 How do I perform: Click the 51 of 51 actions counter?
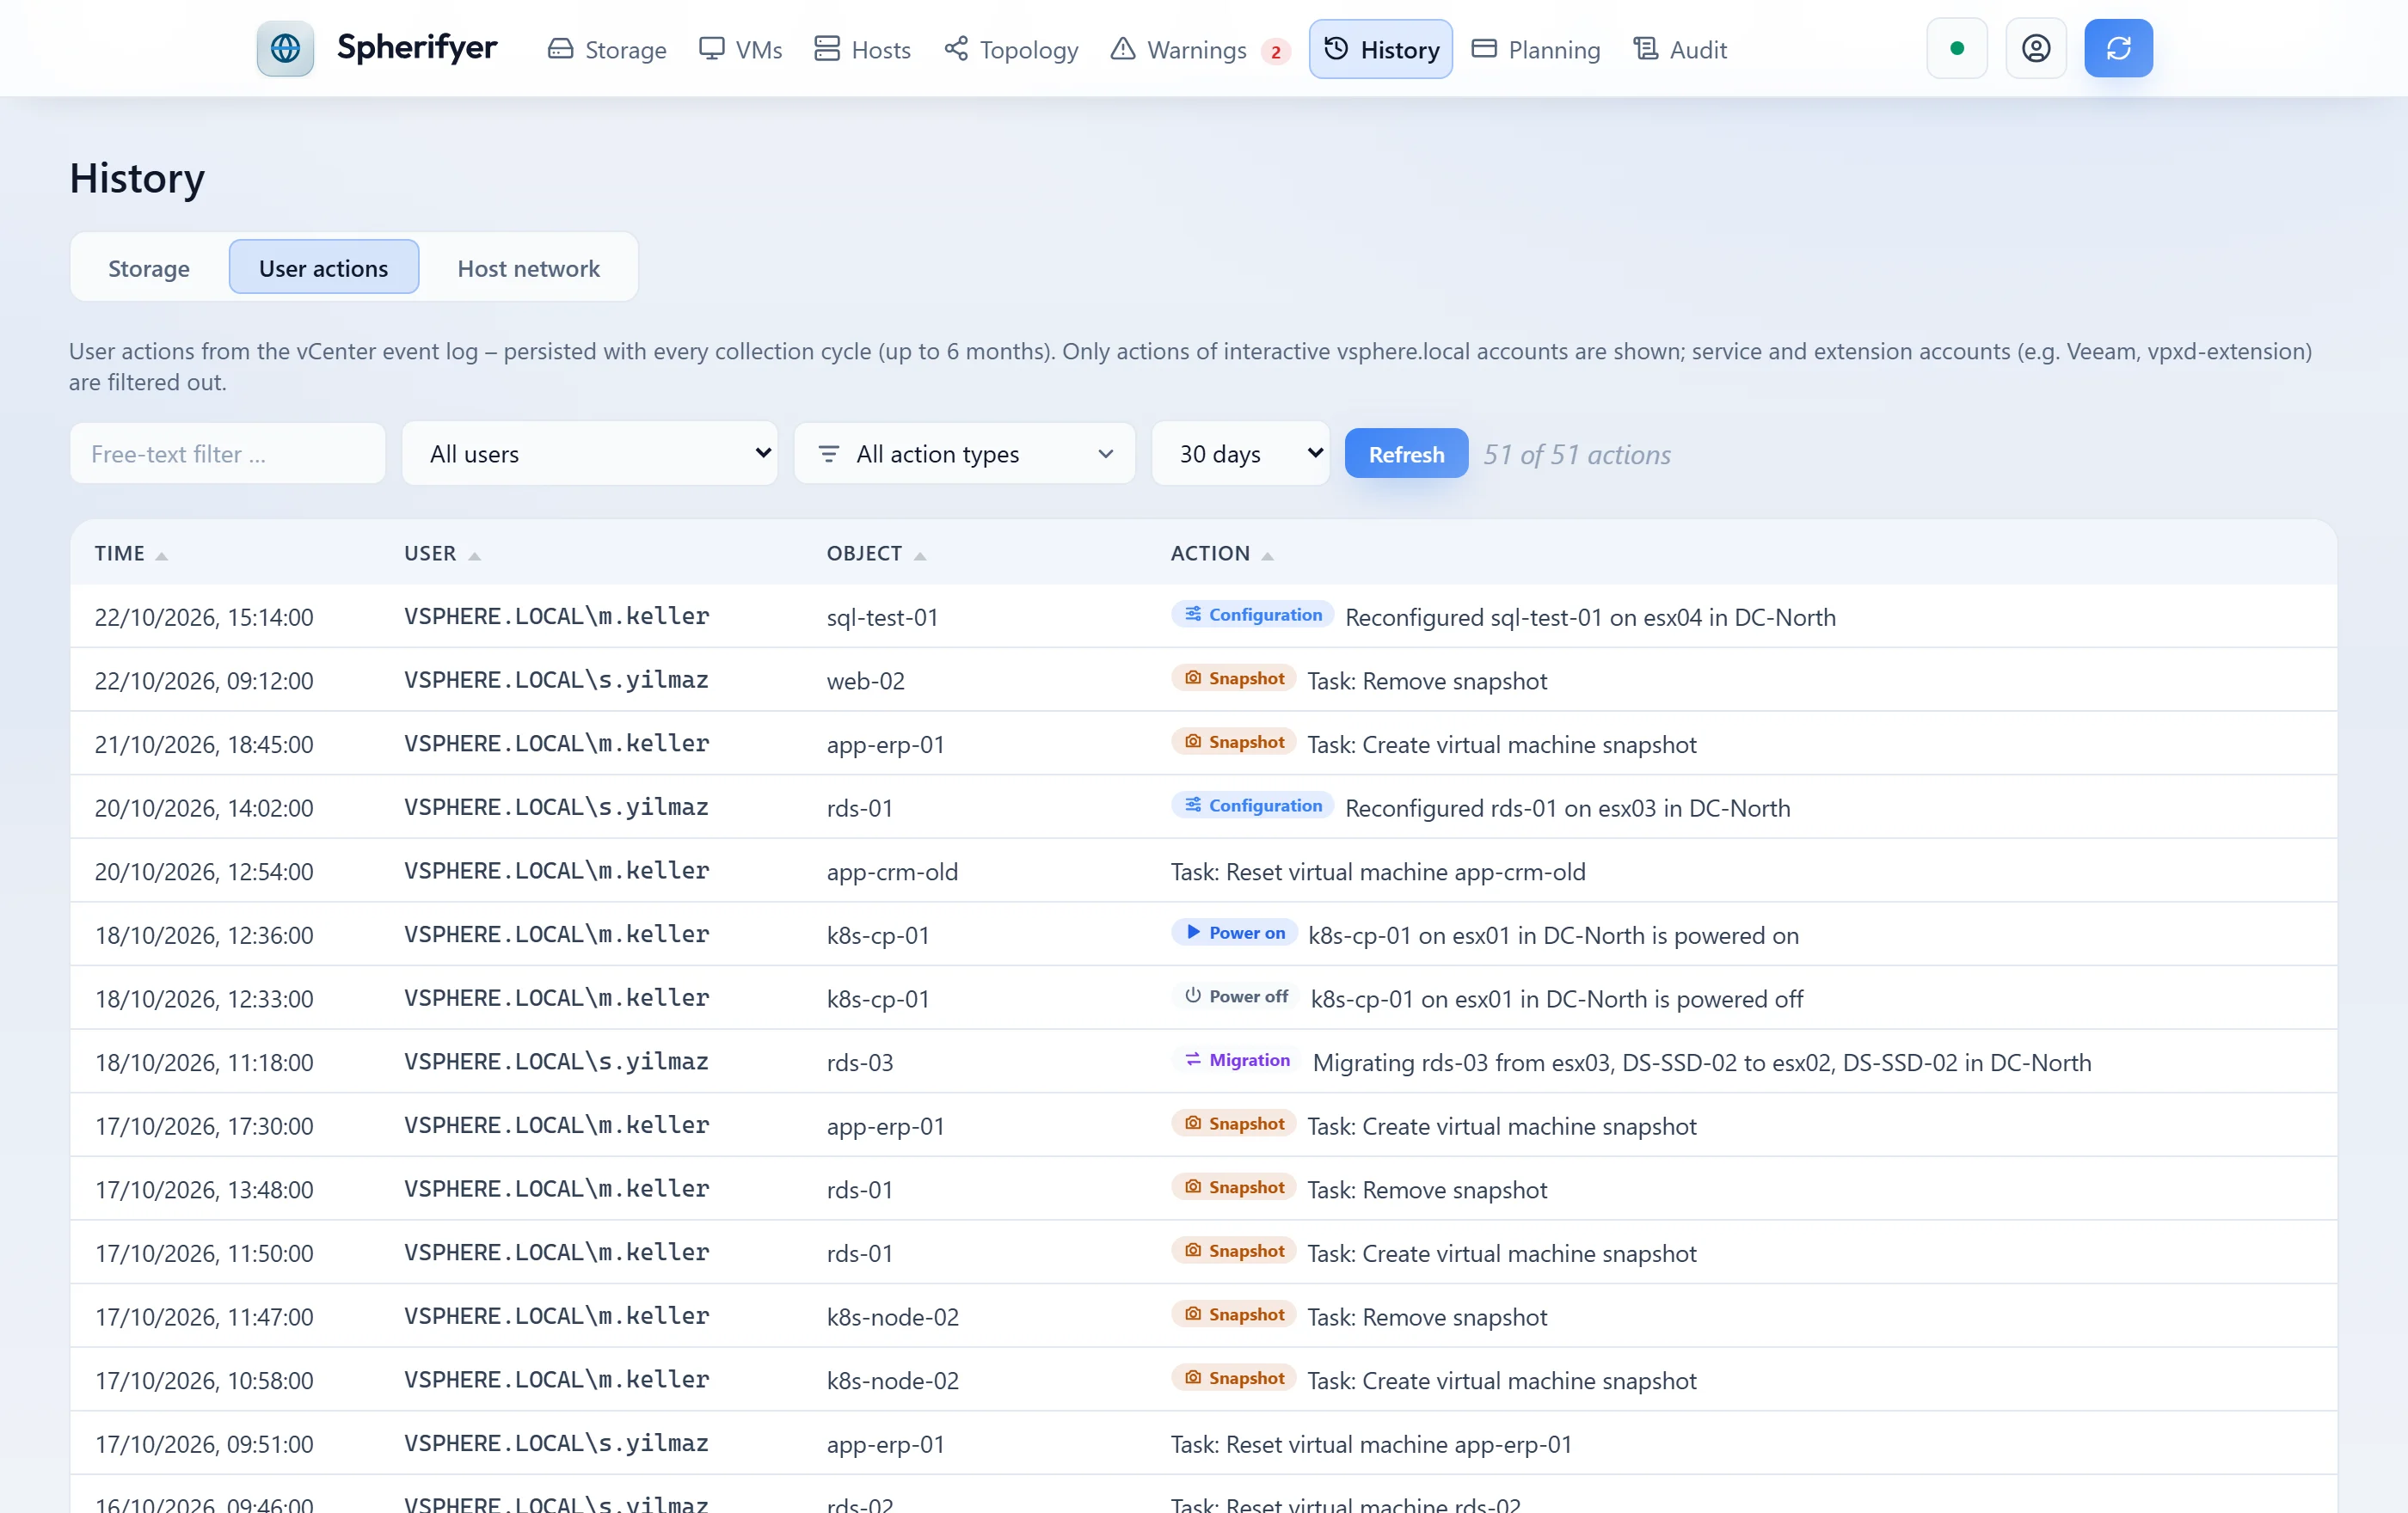[1576, 455]
